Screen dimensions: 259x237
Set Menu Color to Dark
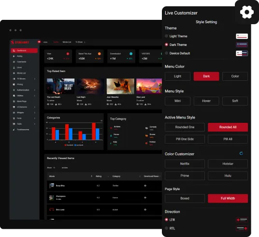[206, 76]
